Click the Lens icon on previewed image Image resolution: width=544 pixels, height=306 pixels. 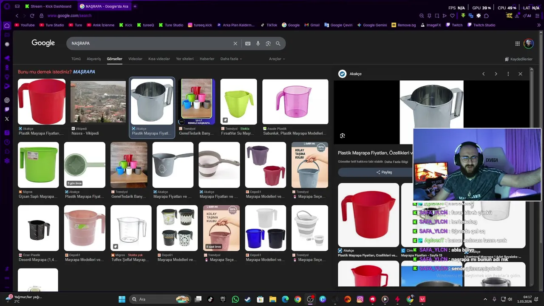coord(343,136)
